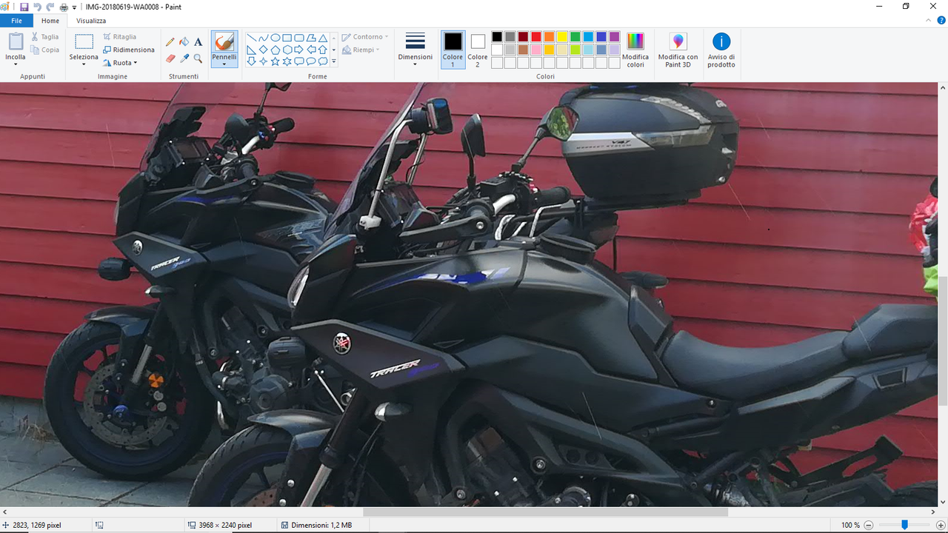948x533 pixels.
Task: Open the Riempi fill dropdown
Action: tap(361, 50)
